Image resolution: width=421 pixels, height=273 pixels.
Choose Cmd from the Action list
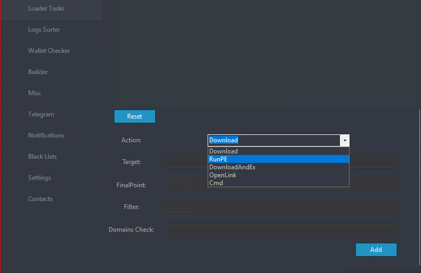click(x=279, y=183)
